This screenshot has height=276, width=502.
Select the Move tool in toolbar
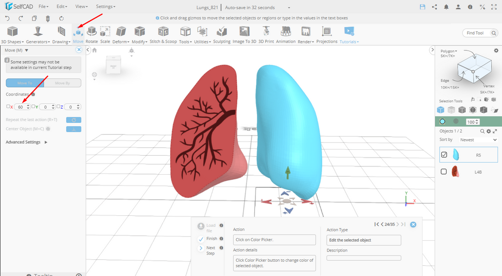(78, 35)
